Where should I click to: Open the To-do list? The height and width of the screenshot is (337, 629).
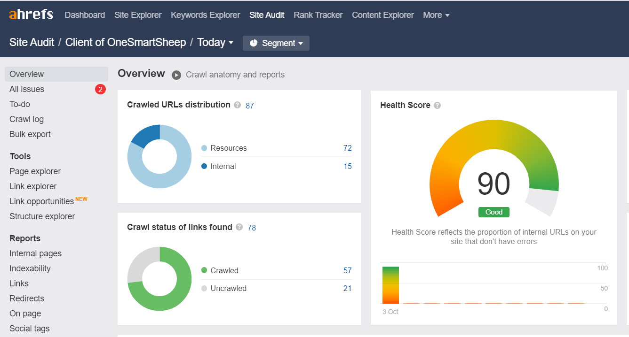pyautogui.click(x=20, y=104)
